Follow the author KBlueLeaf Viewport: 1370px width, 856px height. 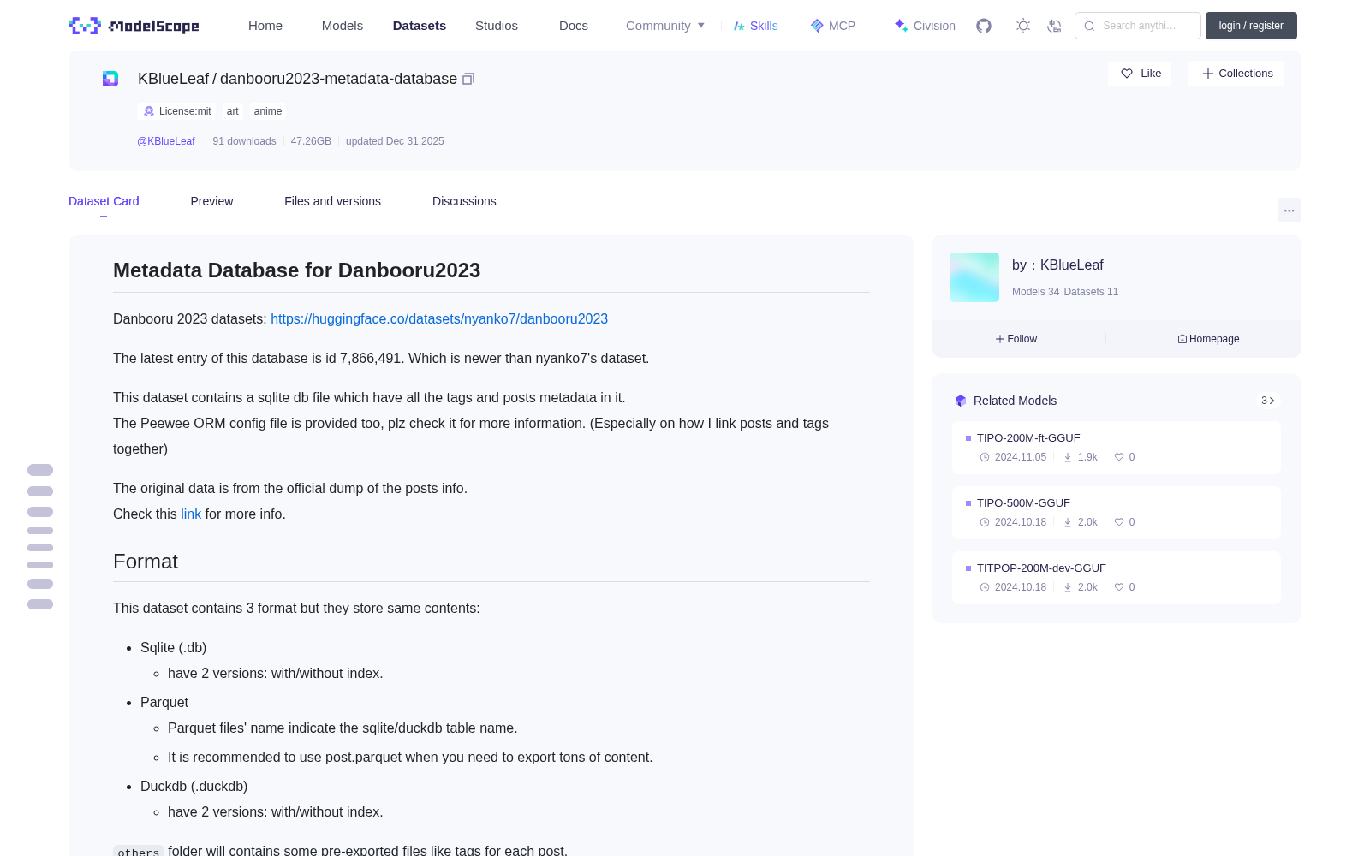tap(1016, 339)
